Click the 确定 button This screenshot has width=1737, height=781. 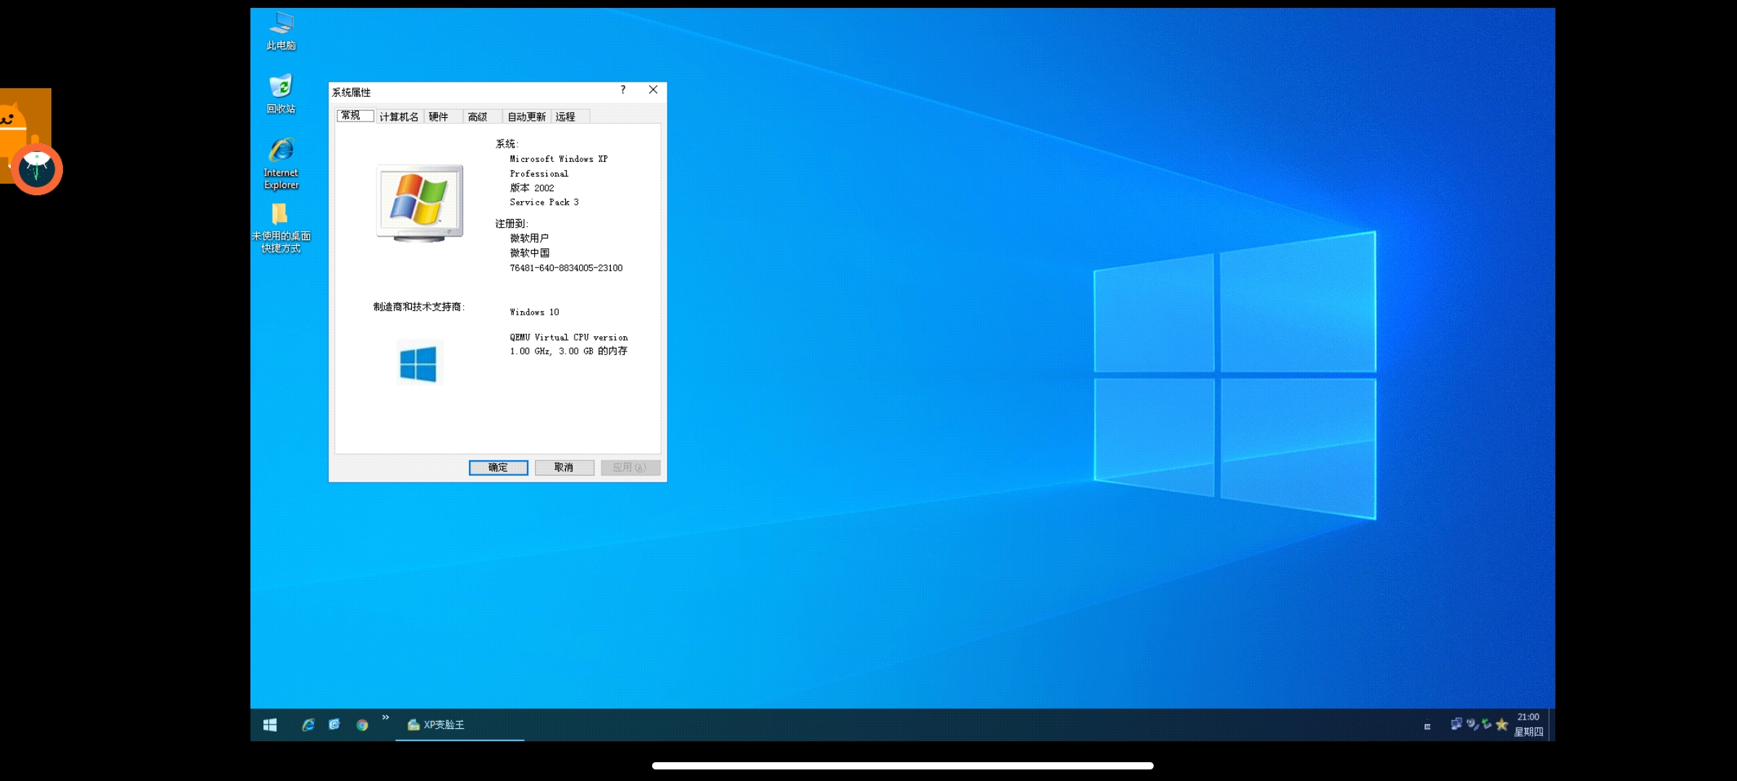[498, 467]
